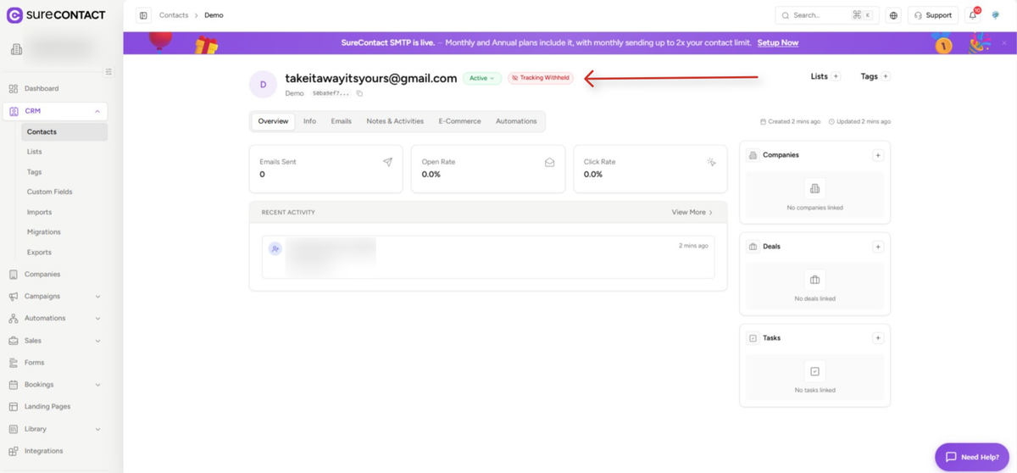Click the 'No deals linked' placeholder

tap(814, 287)
